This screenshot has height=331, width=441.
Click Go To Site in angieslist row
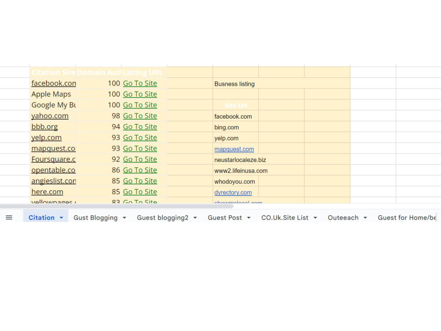140,181
